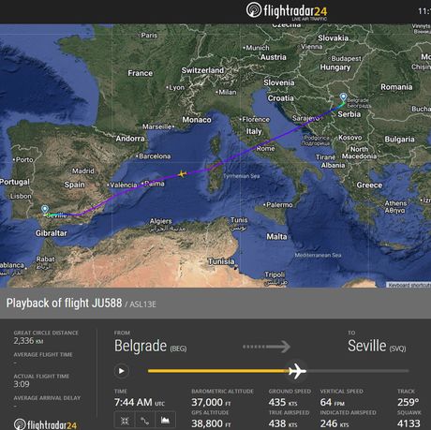Click the Rome label on the map
Image resolution: width=431 pixels, height=430 pixels.
(265, 149)
